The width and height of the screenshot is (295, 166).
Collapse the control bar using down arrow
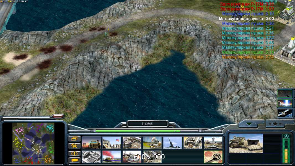coord(250,124)
